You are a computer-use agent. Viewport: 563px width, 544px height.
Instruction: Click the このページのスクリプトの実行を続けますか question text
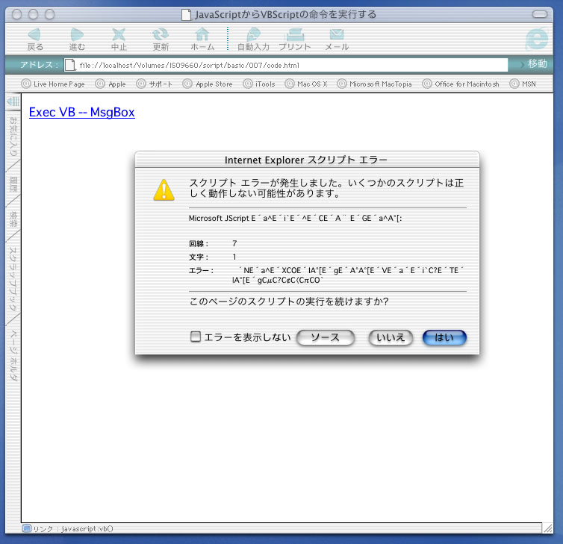[289, 301]
